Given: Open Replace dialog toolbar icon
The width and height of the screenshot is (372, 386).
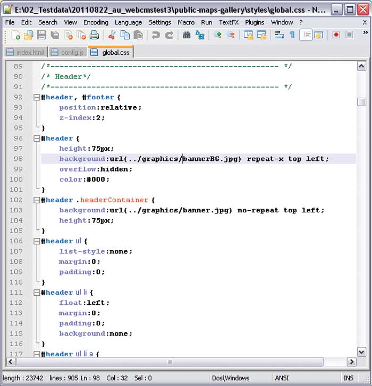Looking at the screenshot, I should click(x=200, y=35).
